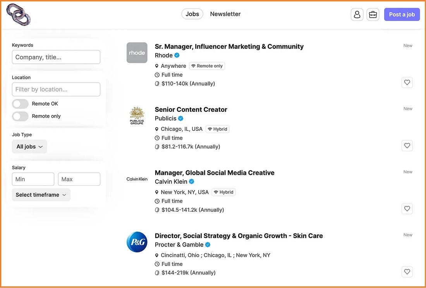The image size is (426, 288).
Task: Favorite the Procter & Gamble job
Action: click(407, 272)
